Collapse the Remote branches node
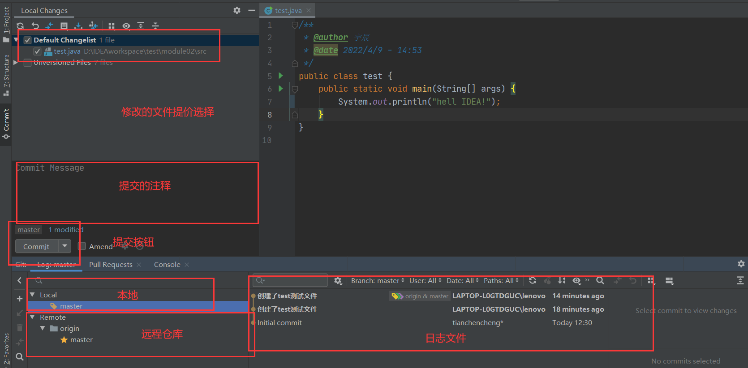The image size is (748, 368). point(32,317)
